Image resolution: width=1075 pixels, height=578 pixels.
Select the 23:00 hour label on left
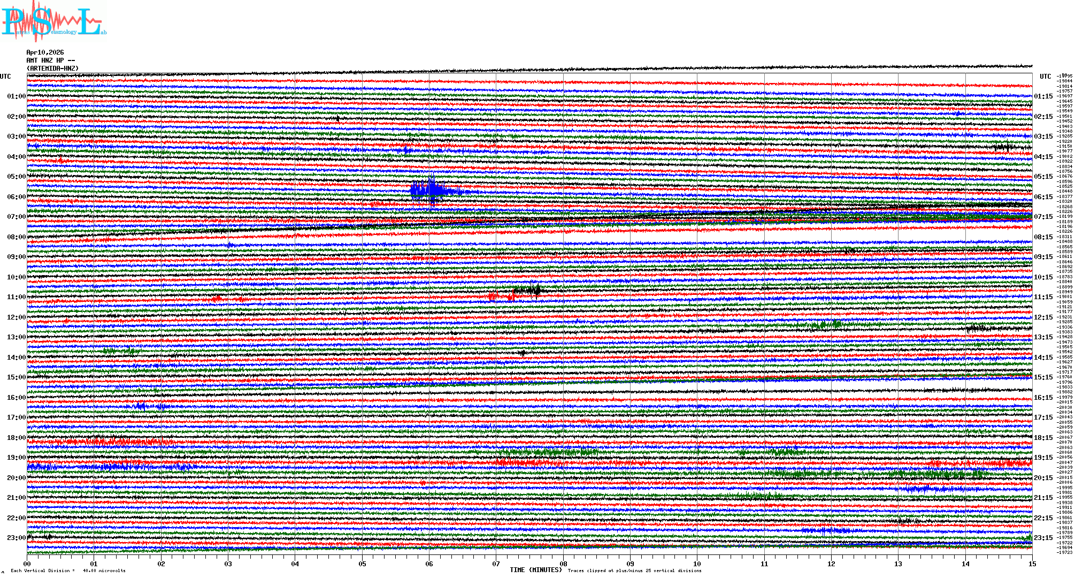pos(16,538)
